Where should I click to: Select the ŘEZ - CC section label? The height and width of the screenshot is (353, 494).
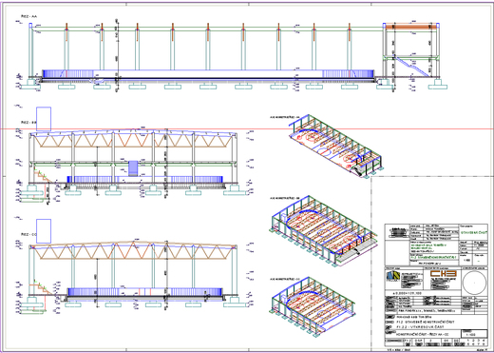[28, 234]
